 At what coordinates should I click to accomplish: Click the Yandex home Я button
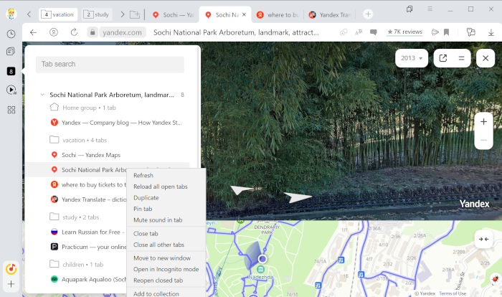tap(54, 32)
